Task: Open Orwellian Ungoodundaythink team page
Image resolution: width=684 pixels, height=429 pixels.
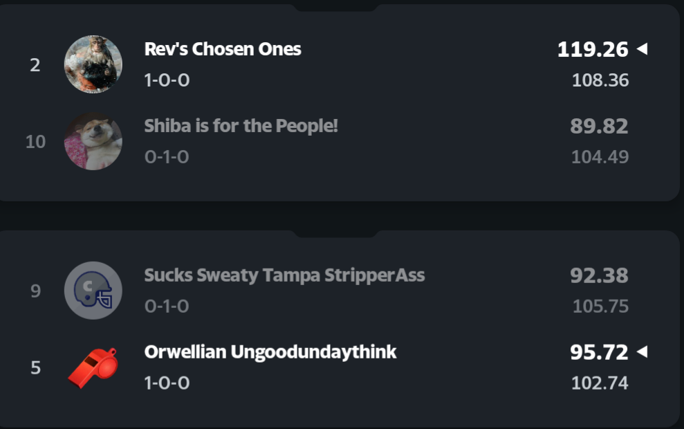Action: tap(270, 352)
